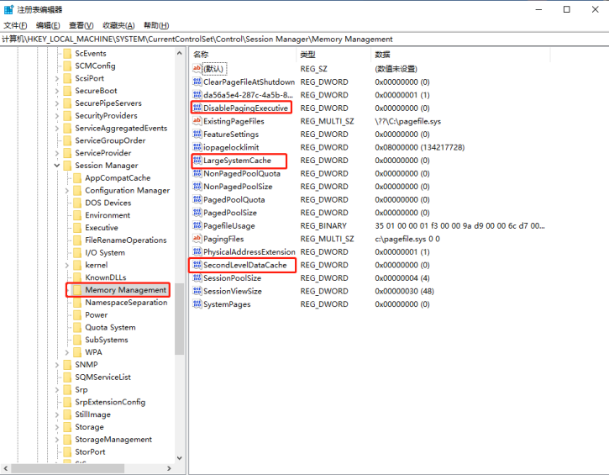This screenshot has height=475, width=609.
Task: Click the DisablePagingExecutive value icon
Action: coord(197,108)
